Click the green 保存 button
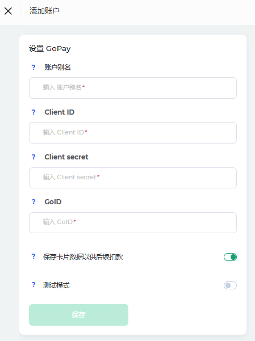Image resolution: width=255 pixels, height=341 pixels. 78,315
